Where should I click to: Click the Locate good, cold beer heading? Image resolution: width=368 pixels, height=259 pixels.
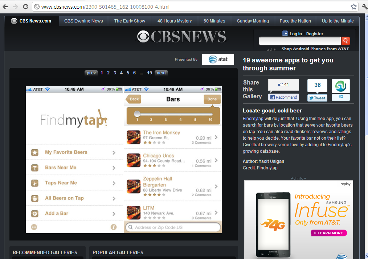click(272, 111)
